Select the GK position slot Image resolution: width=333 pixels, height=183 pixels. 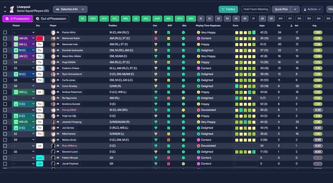(82, 19)
